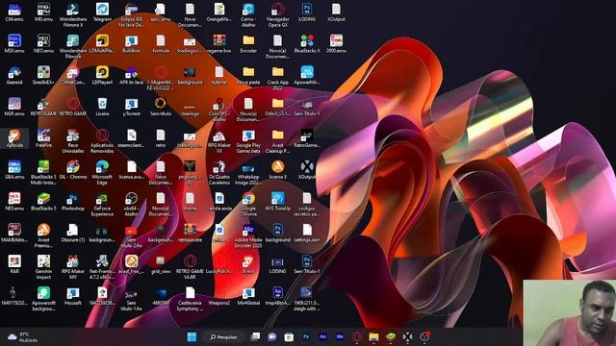The width and height of the screenshot is (616, 346).
Task: Select the FreeFire desktop icon
Action: [43, 138]
